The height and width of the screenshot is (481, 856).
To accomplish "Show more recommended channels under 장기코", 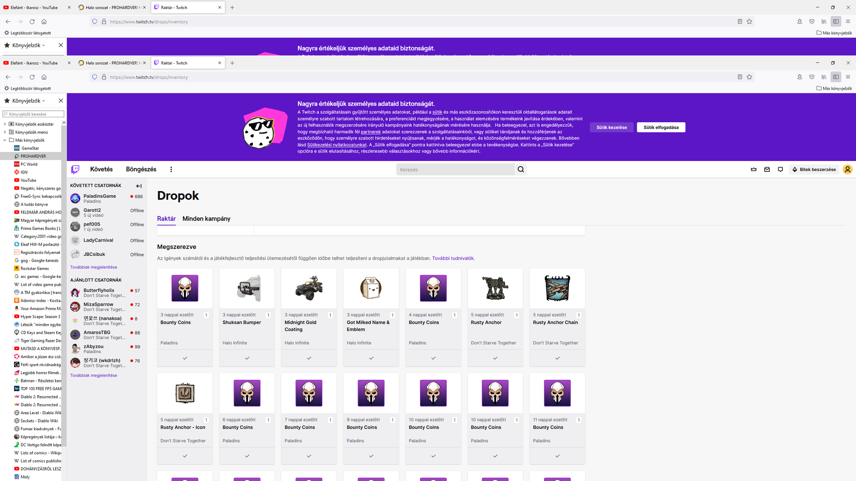I will pos(93,375).
